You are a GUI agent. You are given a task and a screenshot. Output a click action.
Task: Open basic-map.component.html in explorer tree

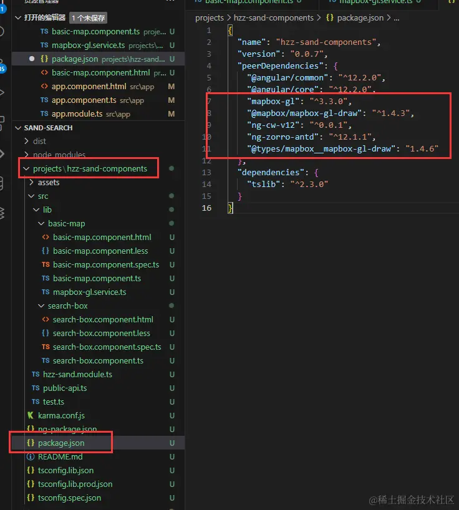pyautogui.click(x=98, y=238)
